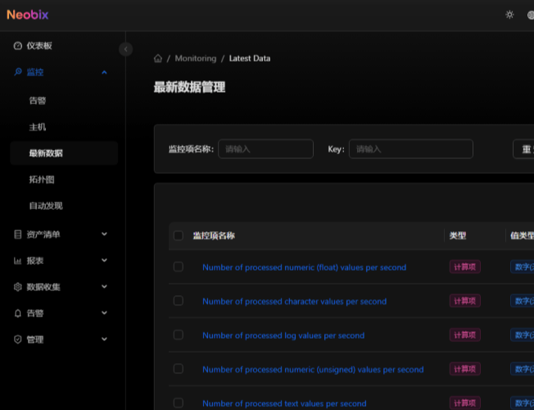Open the 仪表板 menu item
Screen dimensions: 534x410
64,46
